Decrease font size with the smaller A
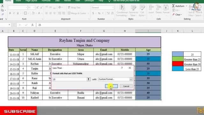 [41, 8]
